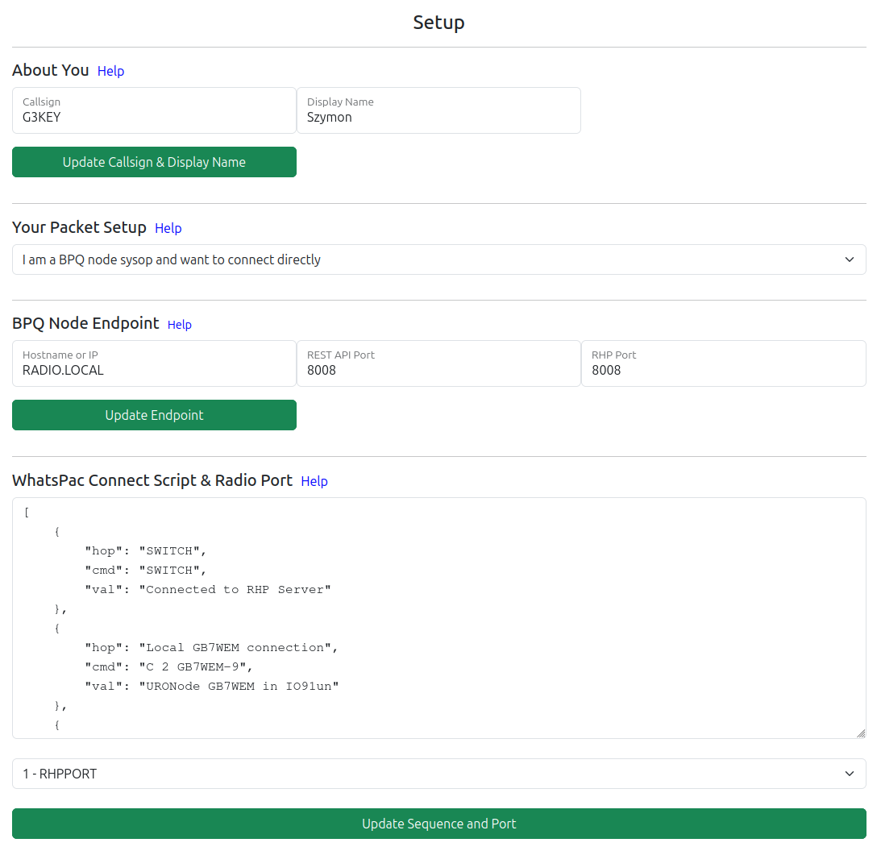The image size is (881, 851).
Task: Open Help for WhatsPac Connect Script section
Action: [314, 481]
